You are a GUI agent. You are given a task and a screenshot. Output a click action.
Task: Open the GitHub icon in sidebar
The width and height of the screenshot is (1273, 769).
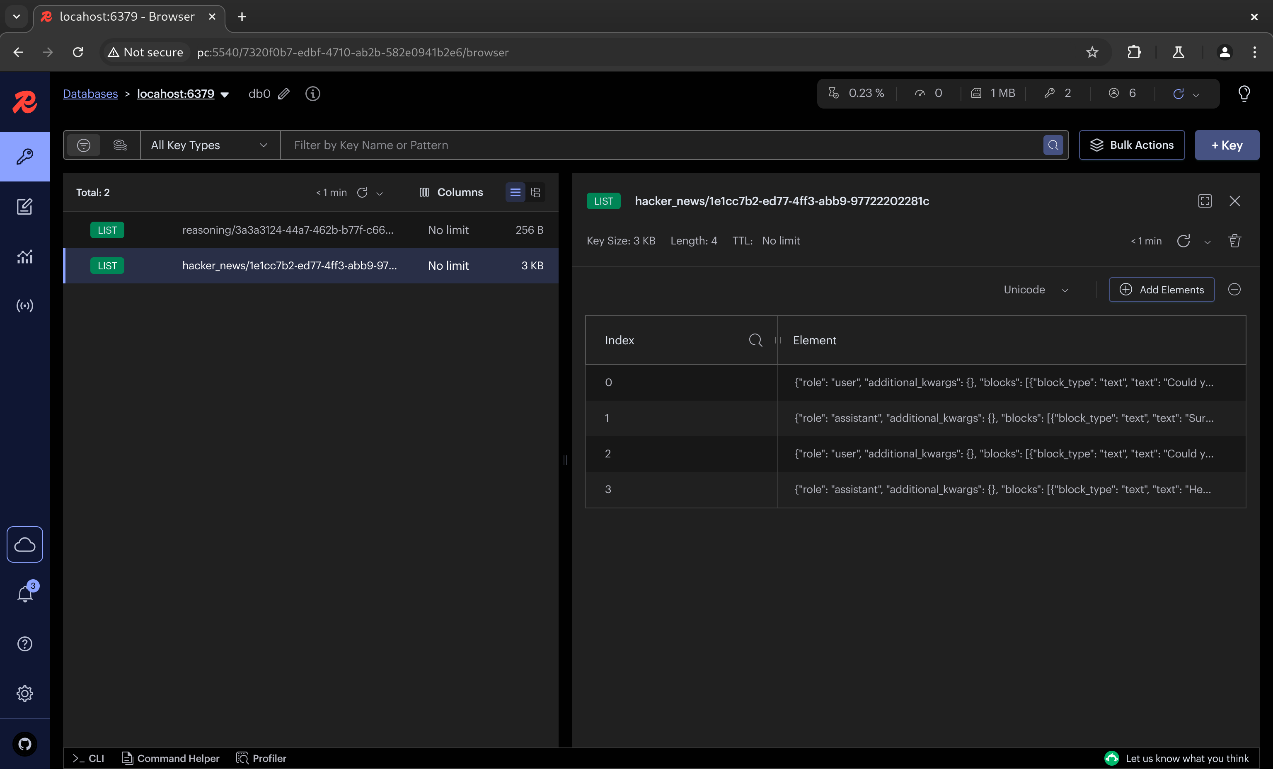24,744
